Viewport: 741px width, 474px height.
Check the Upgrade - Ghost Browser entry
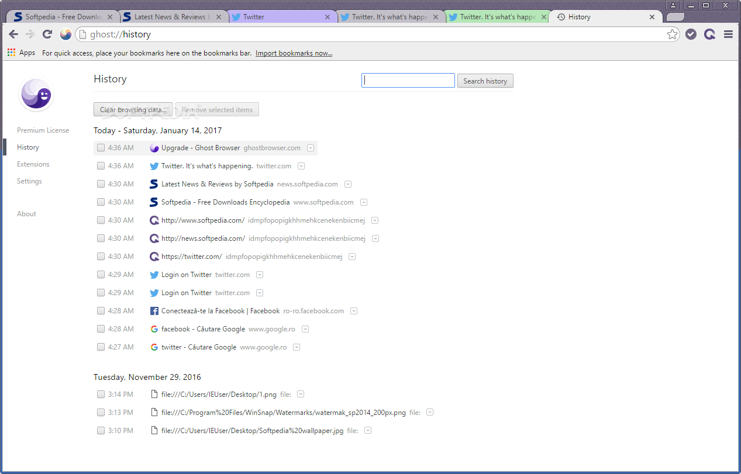pyautogui.click(x=101, y=148)
